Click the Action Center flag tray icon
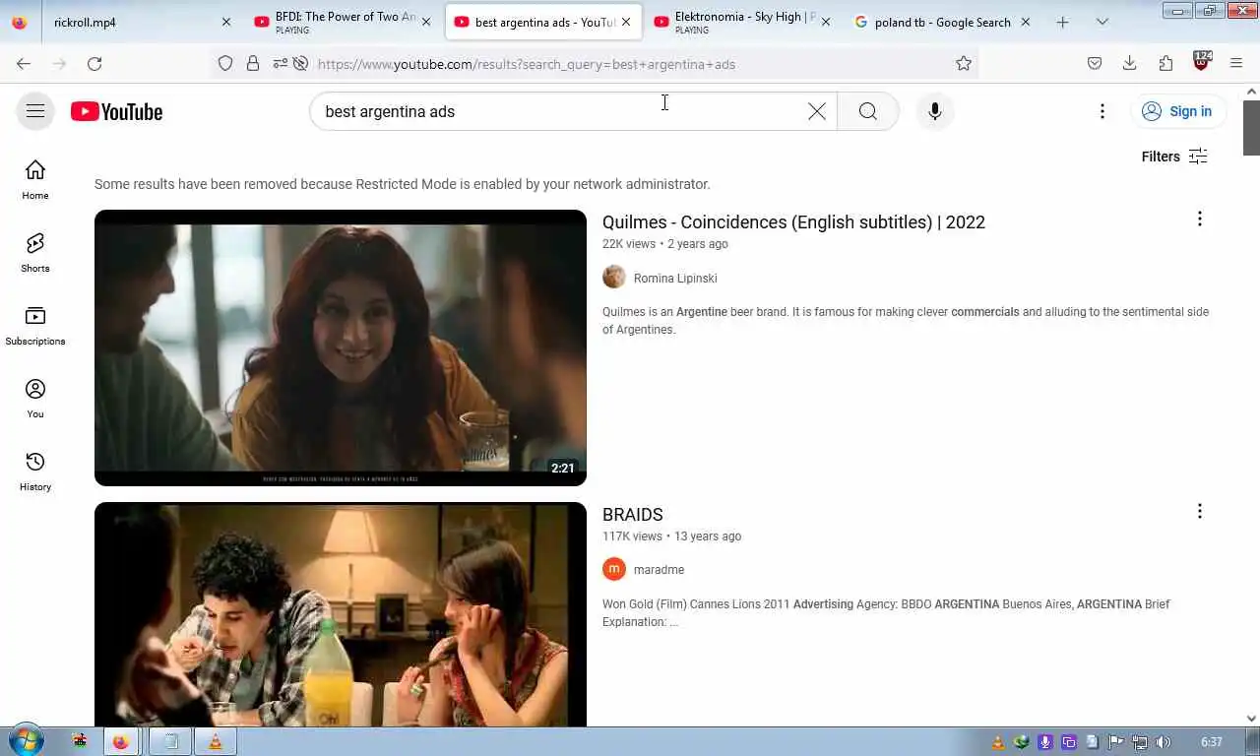 (1116, 742)
